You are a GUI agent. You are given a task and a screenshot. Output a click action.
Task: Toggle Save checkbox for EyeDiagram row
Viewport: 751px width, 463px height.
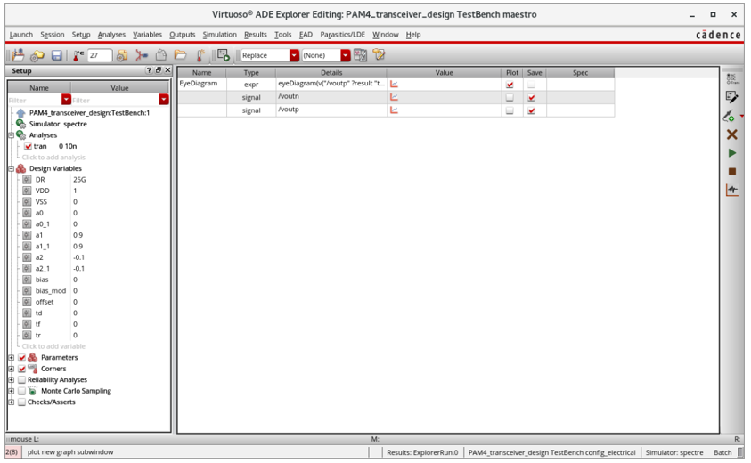click(x=531, y=85)
